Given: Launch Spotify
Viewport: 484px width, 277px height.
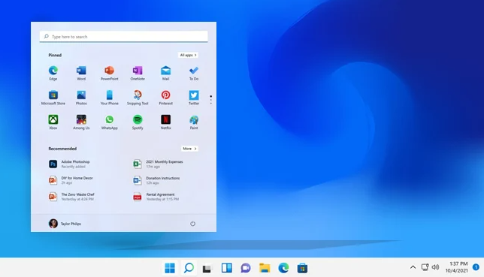Looking at the screenshot, I should (x=138, y=122).
